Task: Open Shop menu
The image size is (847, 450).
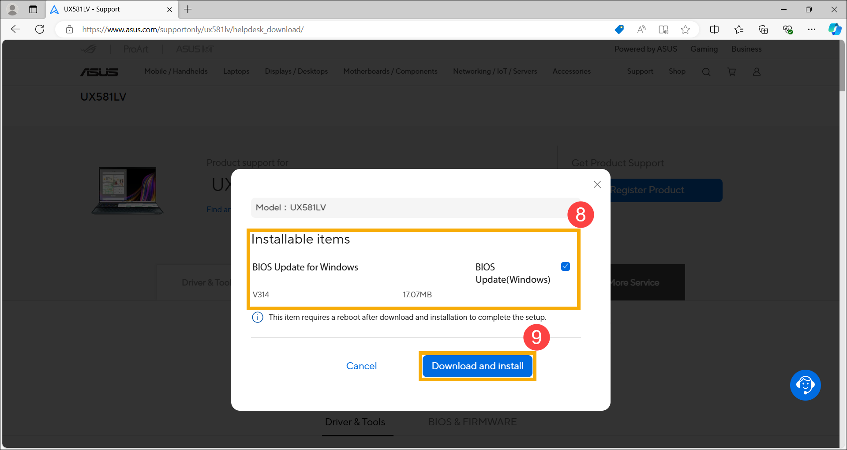Action: 677,71
